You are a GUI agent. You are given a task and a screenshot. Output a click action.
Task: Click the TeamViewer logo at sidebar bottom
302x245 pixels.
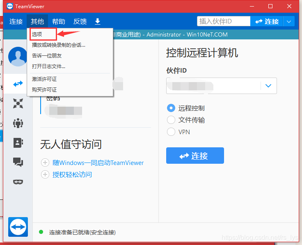pos(18,227)
